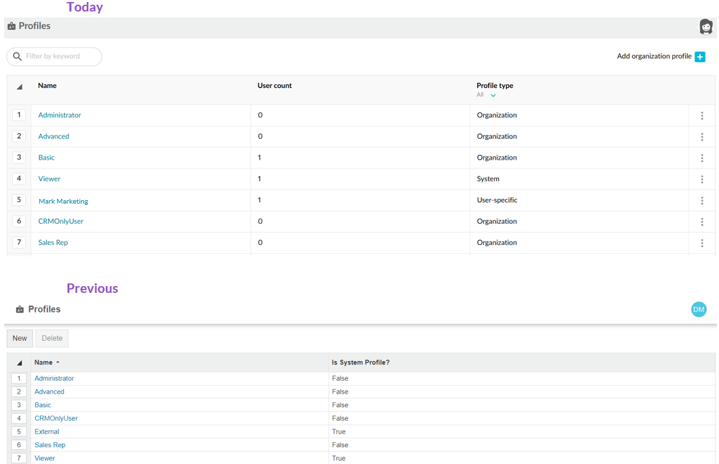Screen dimensions: 719x464
Task: Select row number 5 box for Mark Marketing
Action: (19, 200)
